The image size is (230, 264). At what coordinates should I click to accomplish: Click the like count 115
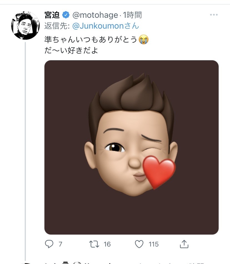click(x=153, y=244)
